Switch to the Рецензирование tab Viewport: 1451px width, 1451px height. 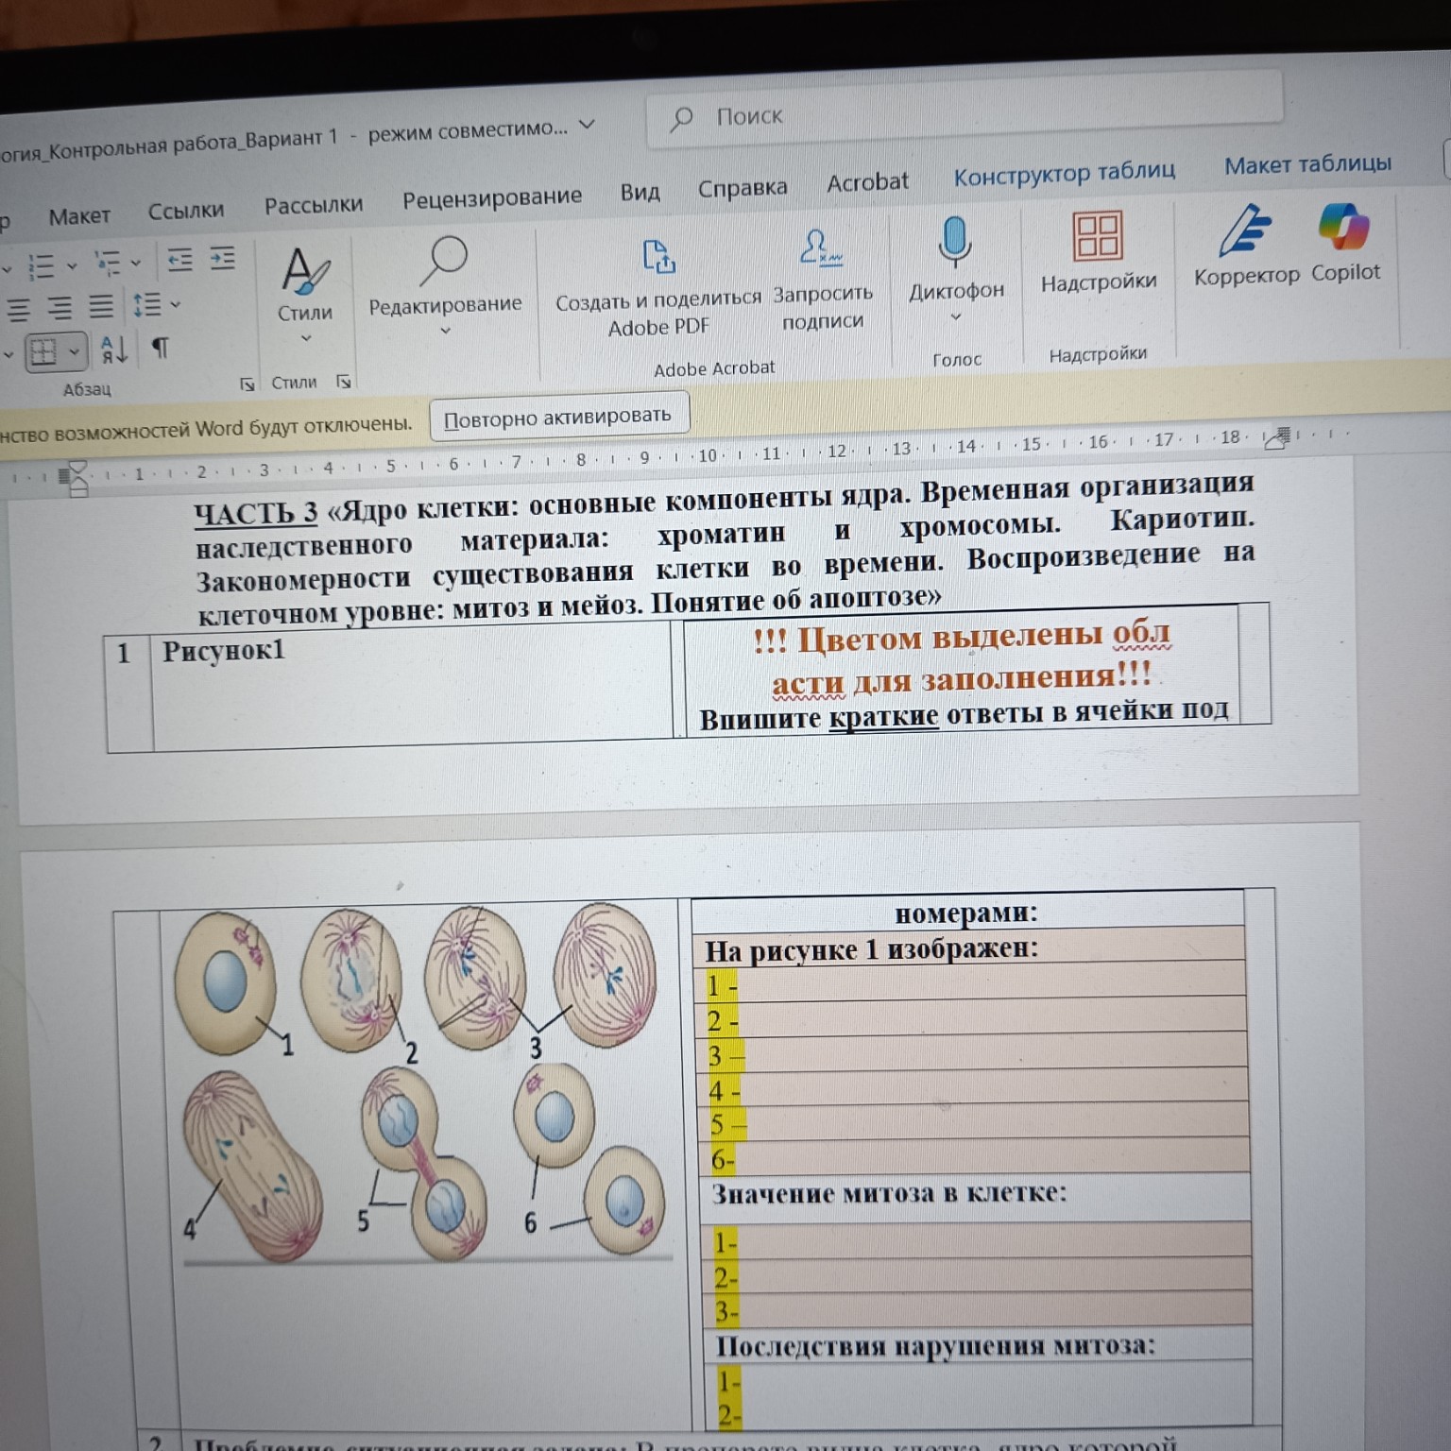[x=491, y=197]
